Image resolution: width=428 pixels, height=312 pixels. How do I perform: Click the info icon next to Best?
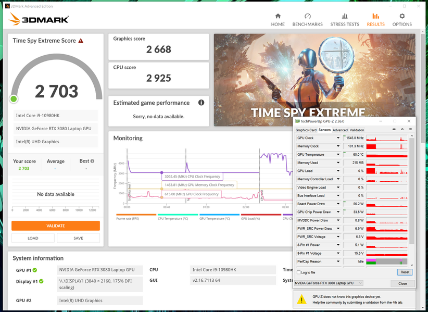click(92, 161)
